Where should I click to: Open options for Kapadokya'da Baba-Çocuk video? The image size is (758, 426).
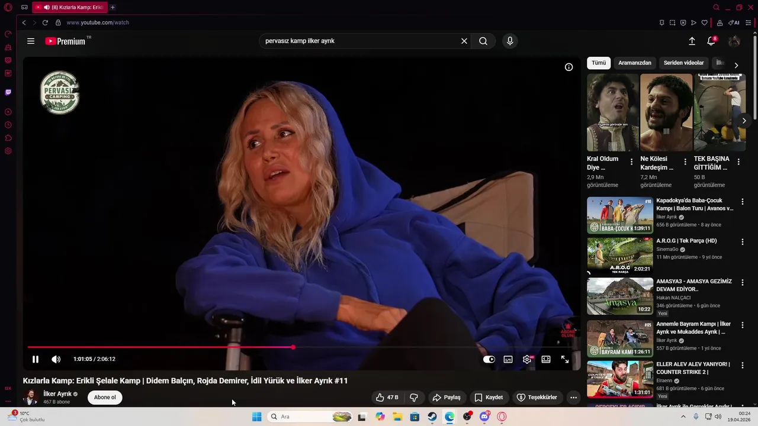[742, 202]
